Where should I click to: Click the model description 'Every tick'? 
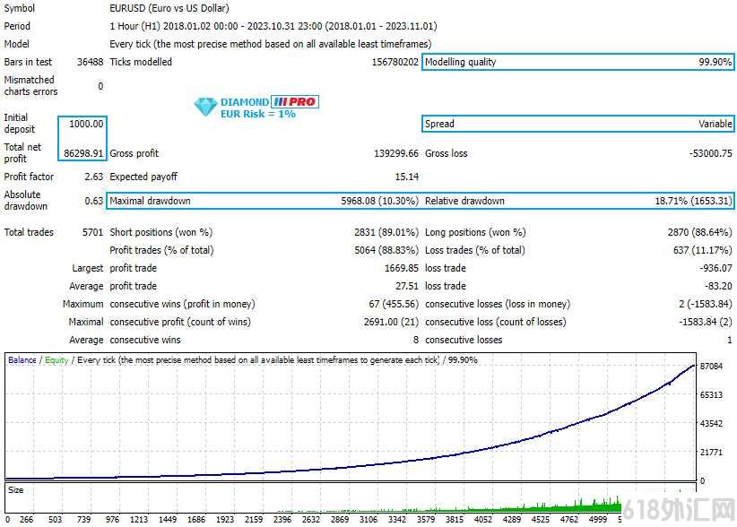pyautogui.click(x=130, y=44)
